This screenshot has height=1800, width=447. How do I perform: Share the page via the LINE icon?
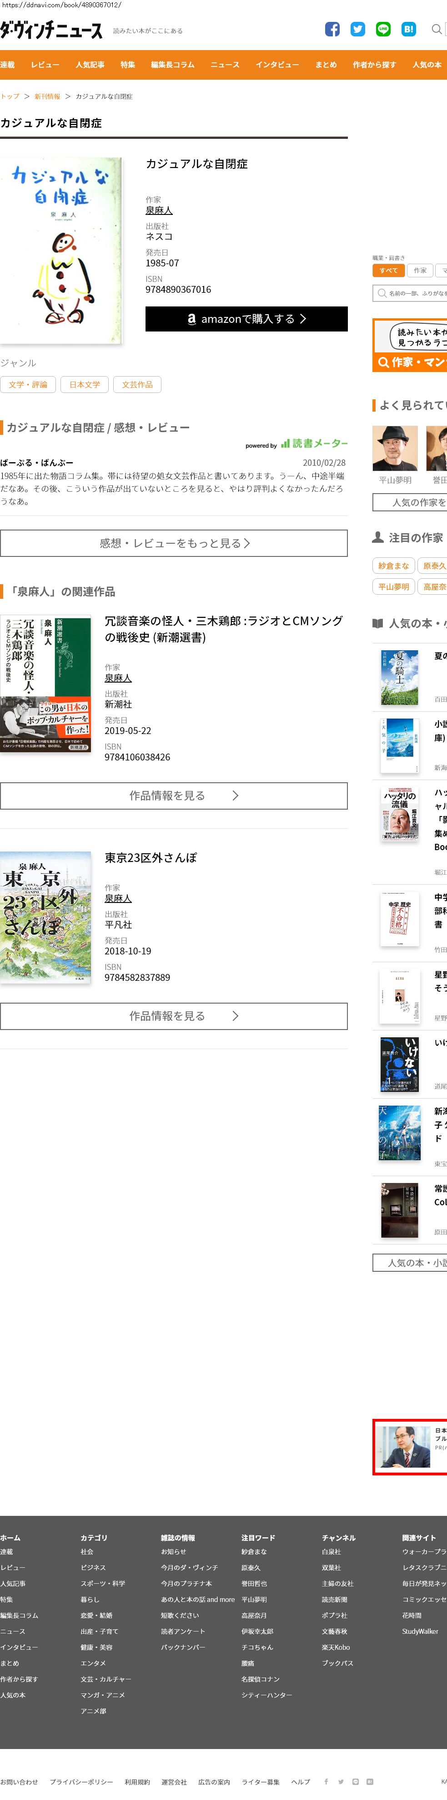pos(383,29)
